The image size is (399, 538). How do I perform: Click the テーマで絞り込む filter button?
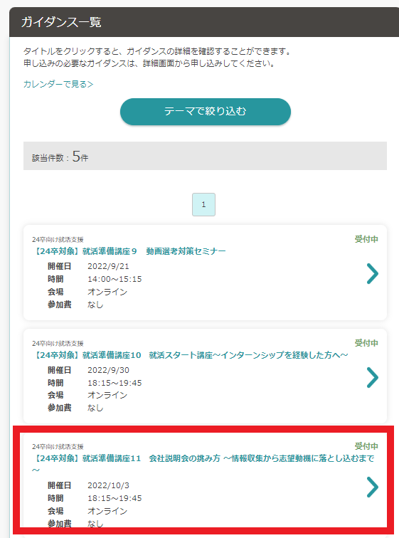click(x=206, y=112)
